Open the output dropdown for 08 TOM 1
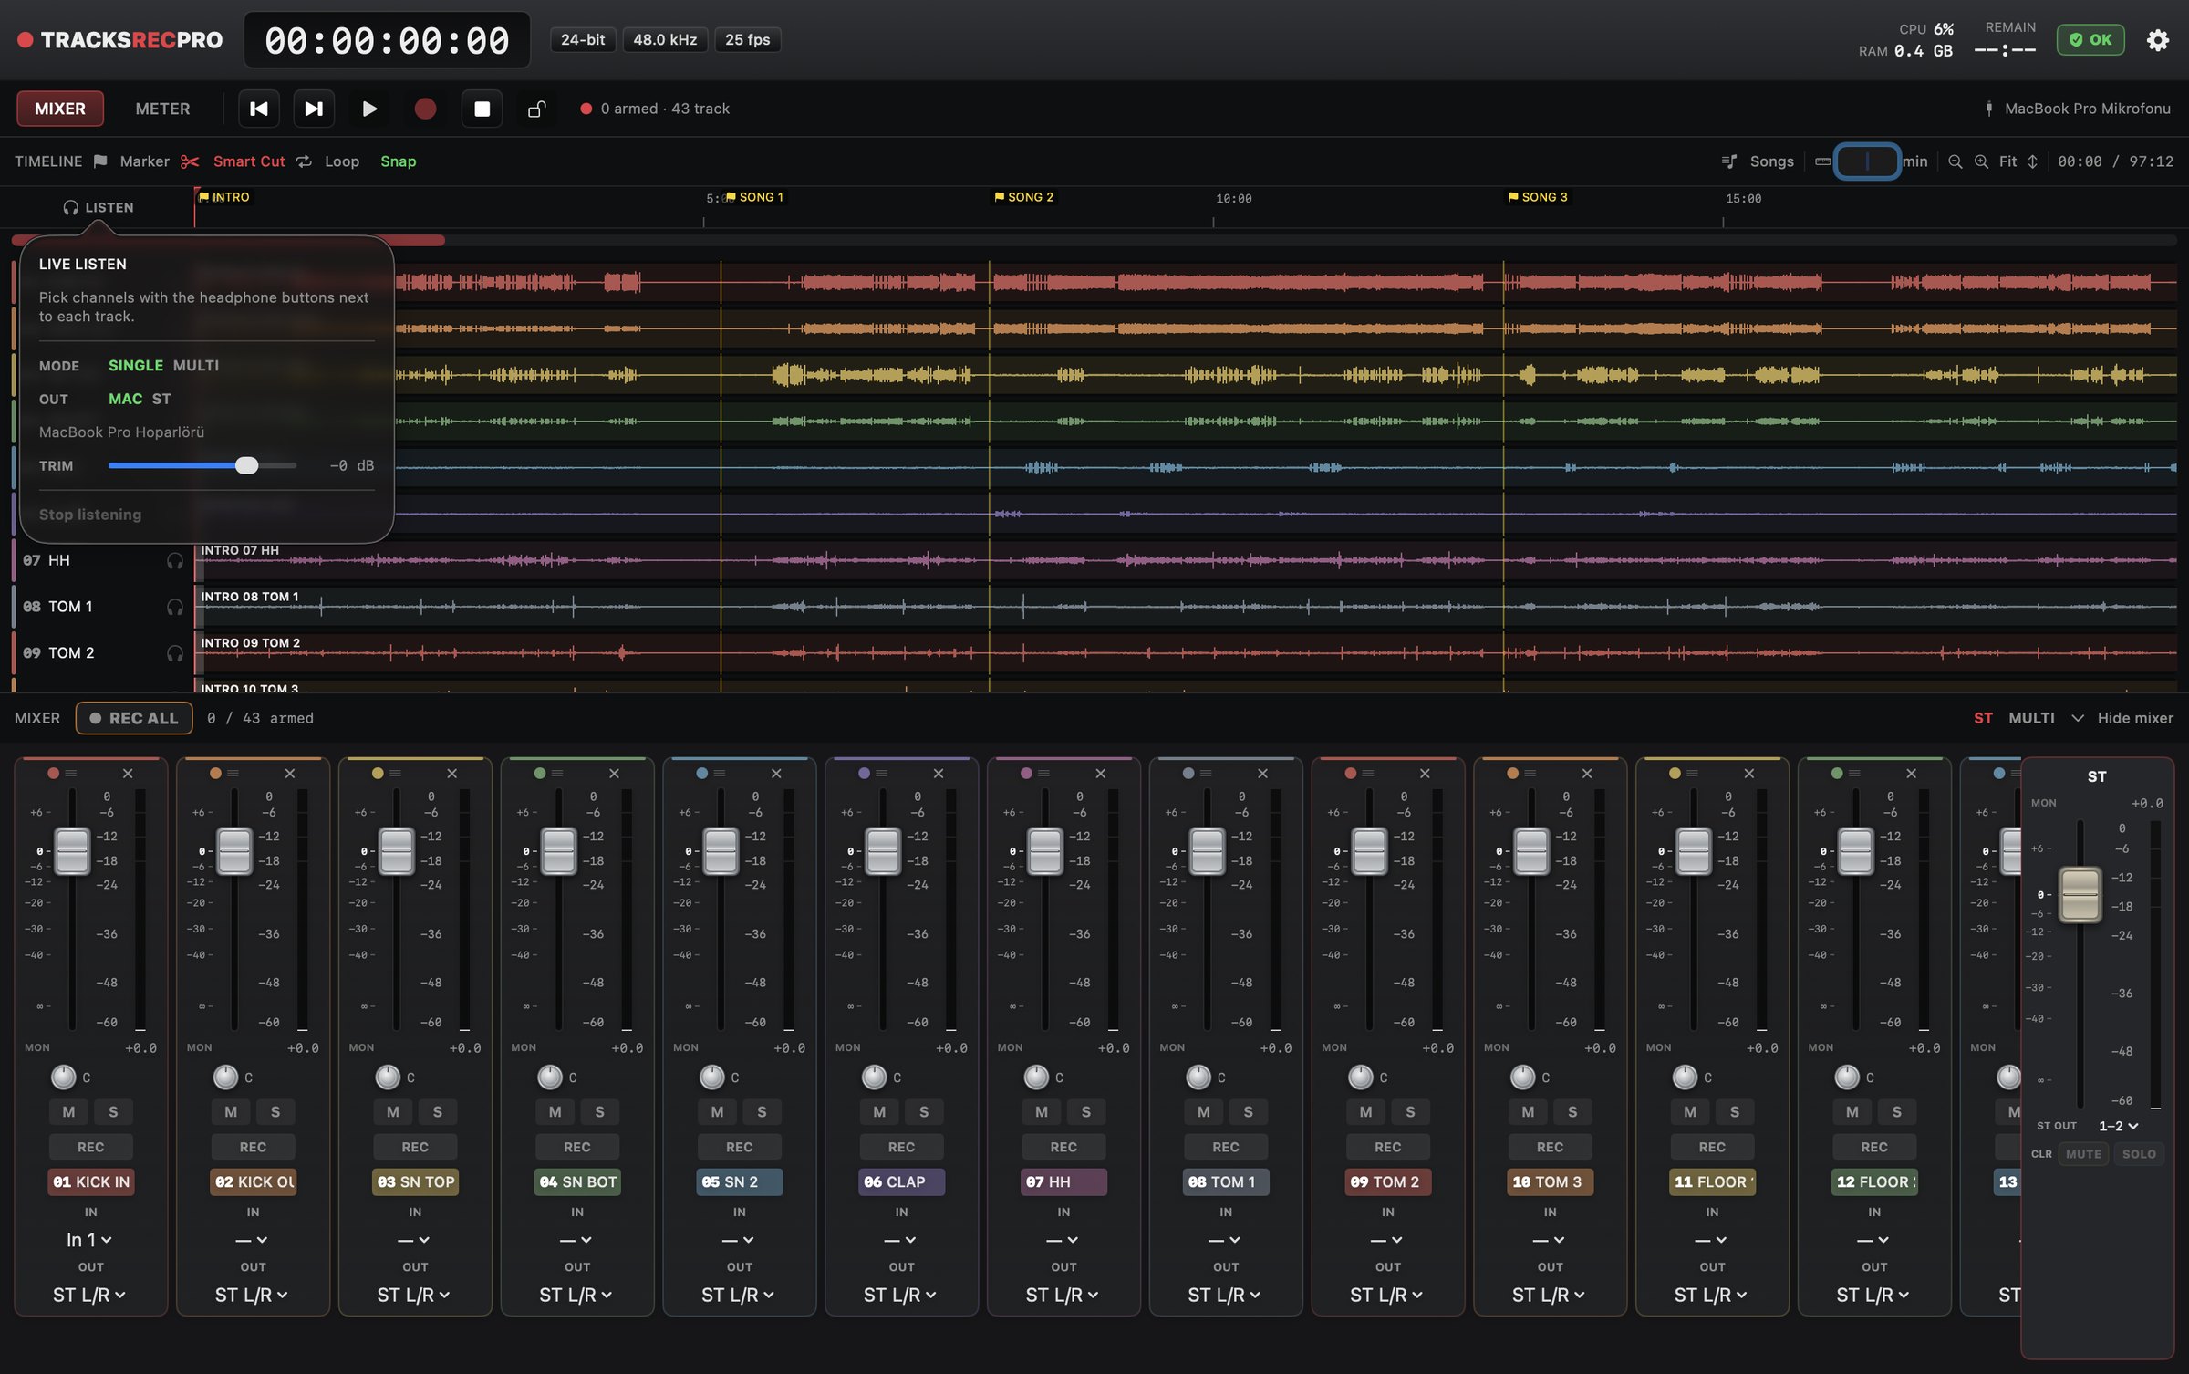 coord(1224,1296)
